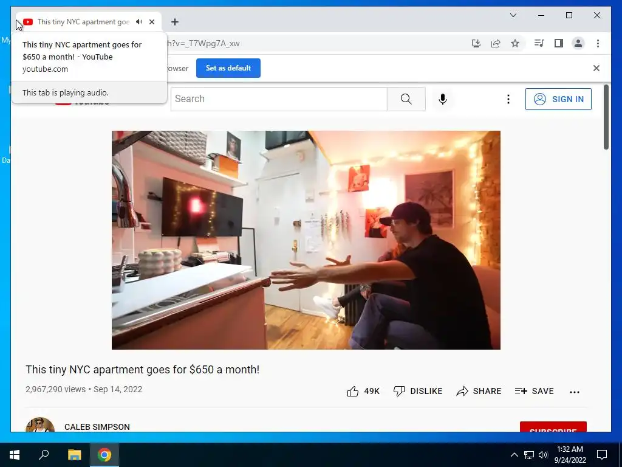The width and height of the screenshot is (622, 467).
Task: Click the page's vertical scrollbar thumb
Action: [x=606, y=117]
